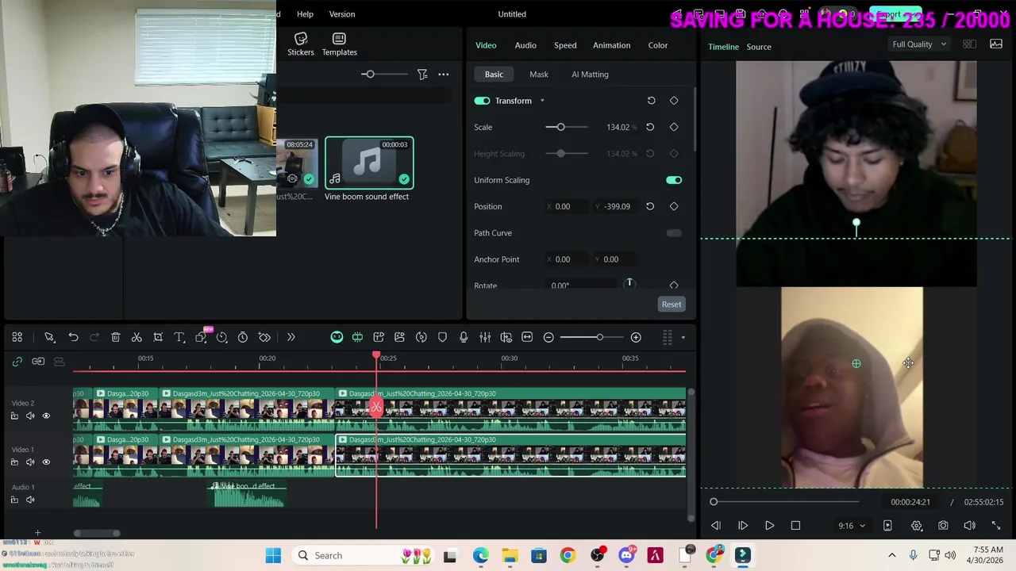Take a snapshot of the preview
This screenshot has width=1016, height=571.
[943, 526]
